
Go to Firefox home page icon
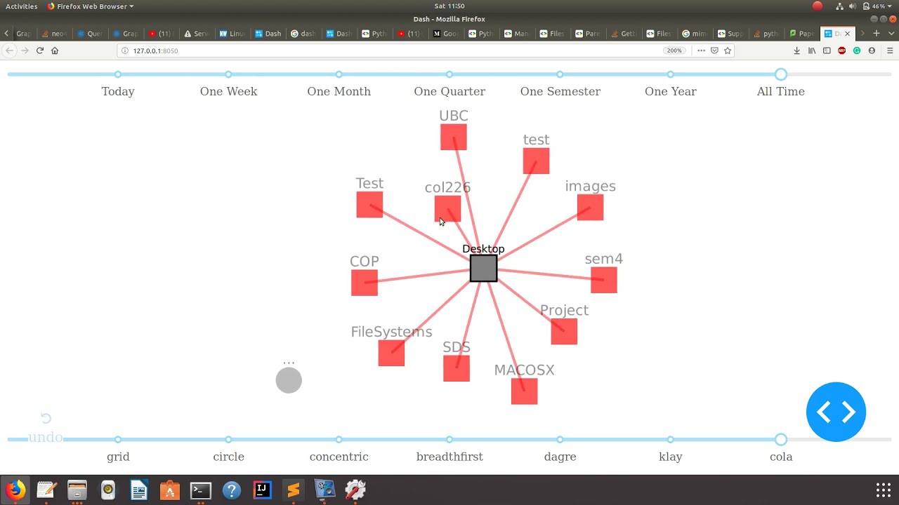pyautogui.click(x=55, y=50)
